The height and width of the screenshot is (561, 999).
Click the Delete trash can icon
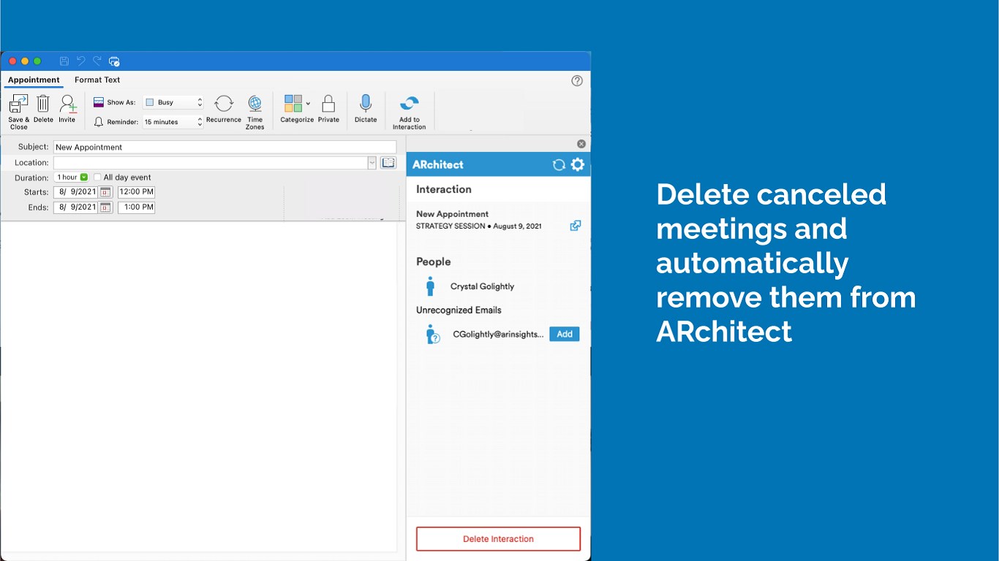[43, 104]
